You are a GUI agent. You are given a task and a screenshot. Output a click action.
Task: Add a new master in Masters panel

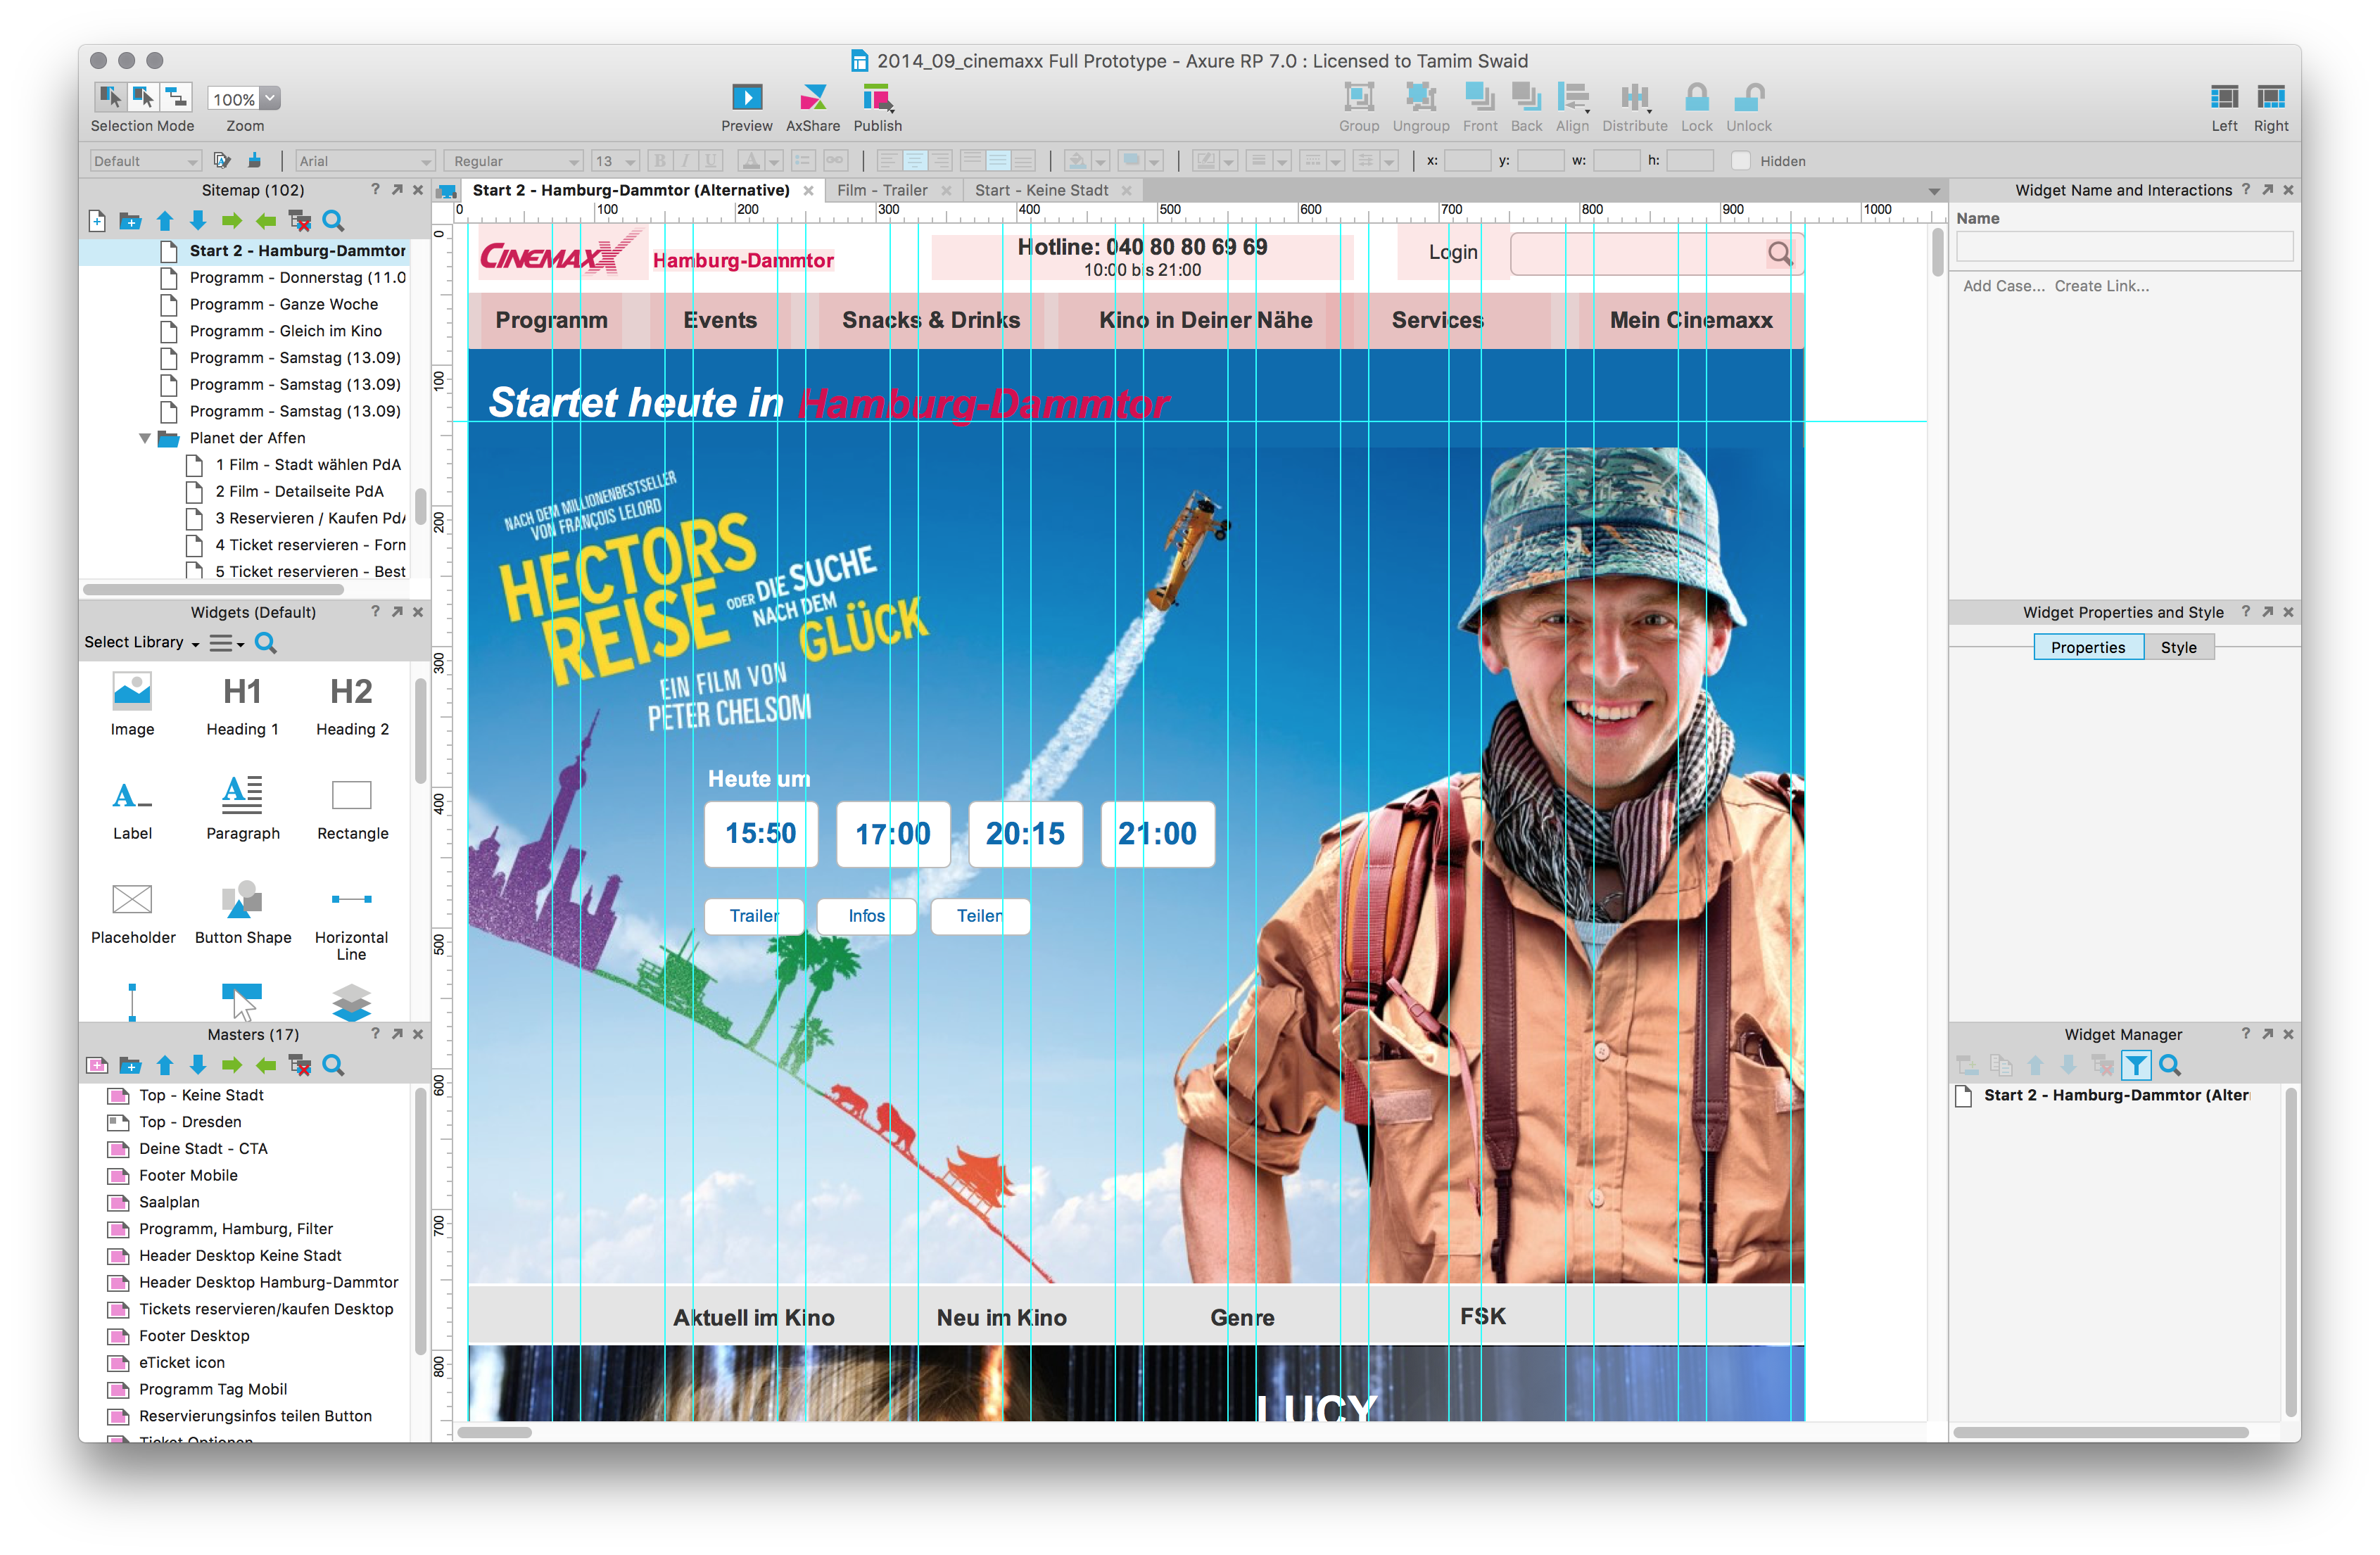(97, 1065)
